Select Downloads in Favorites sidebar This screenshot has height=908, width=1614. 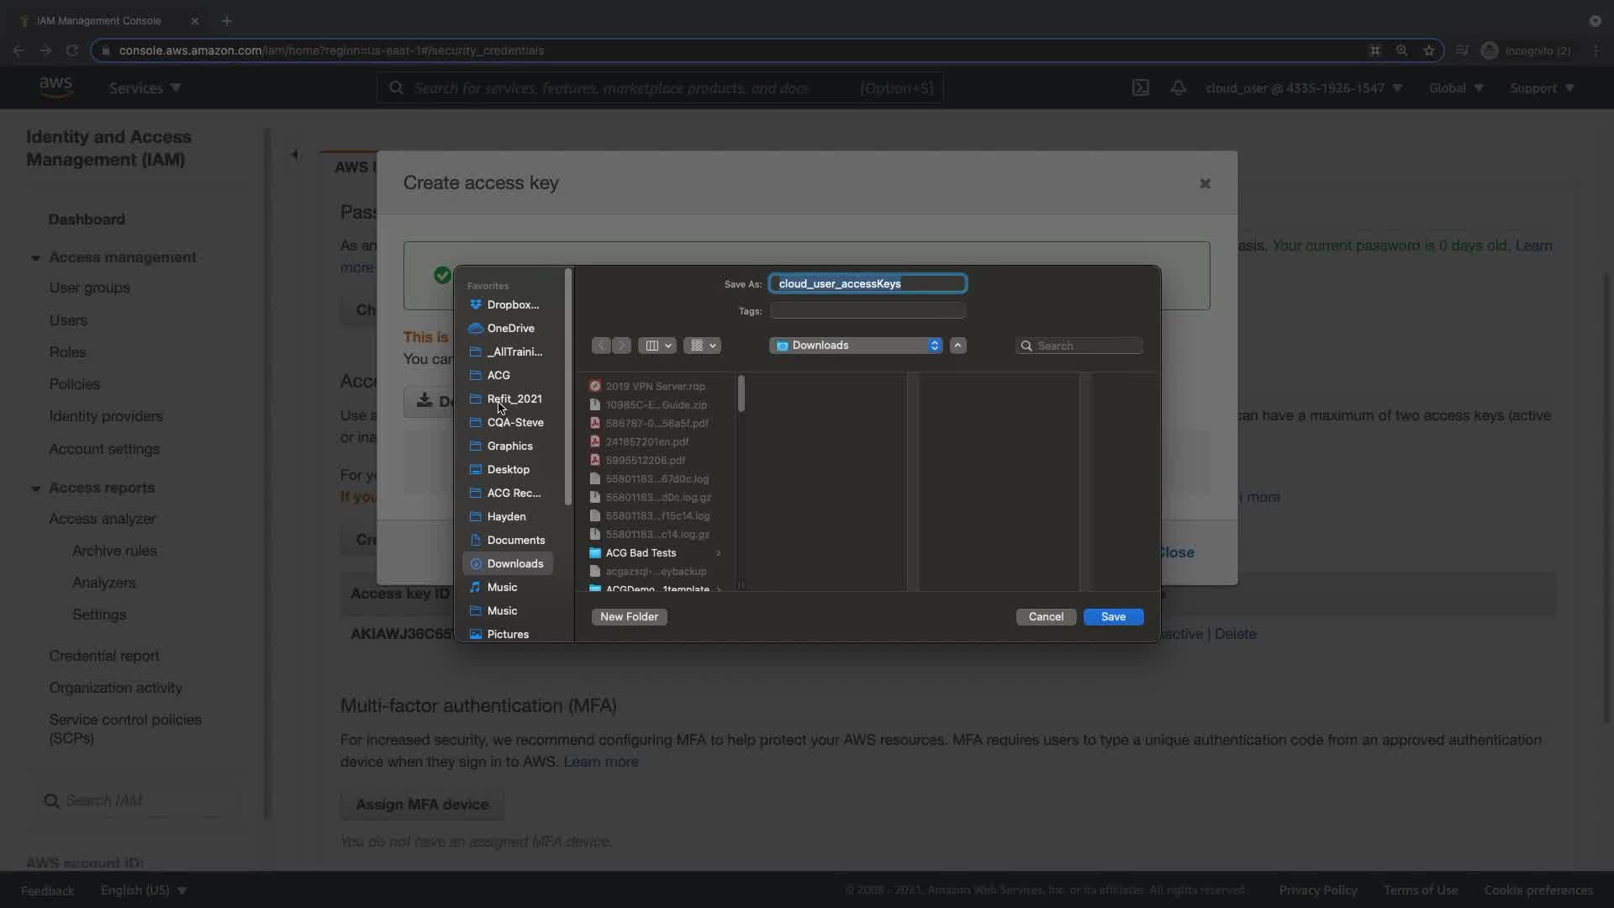[x=514, y=564]
